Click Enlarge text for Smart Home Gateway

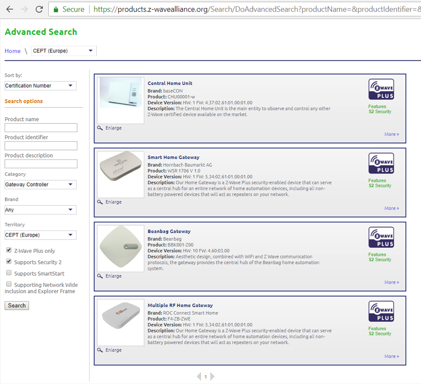[114, 202]
